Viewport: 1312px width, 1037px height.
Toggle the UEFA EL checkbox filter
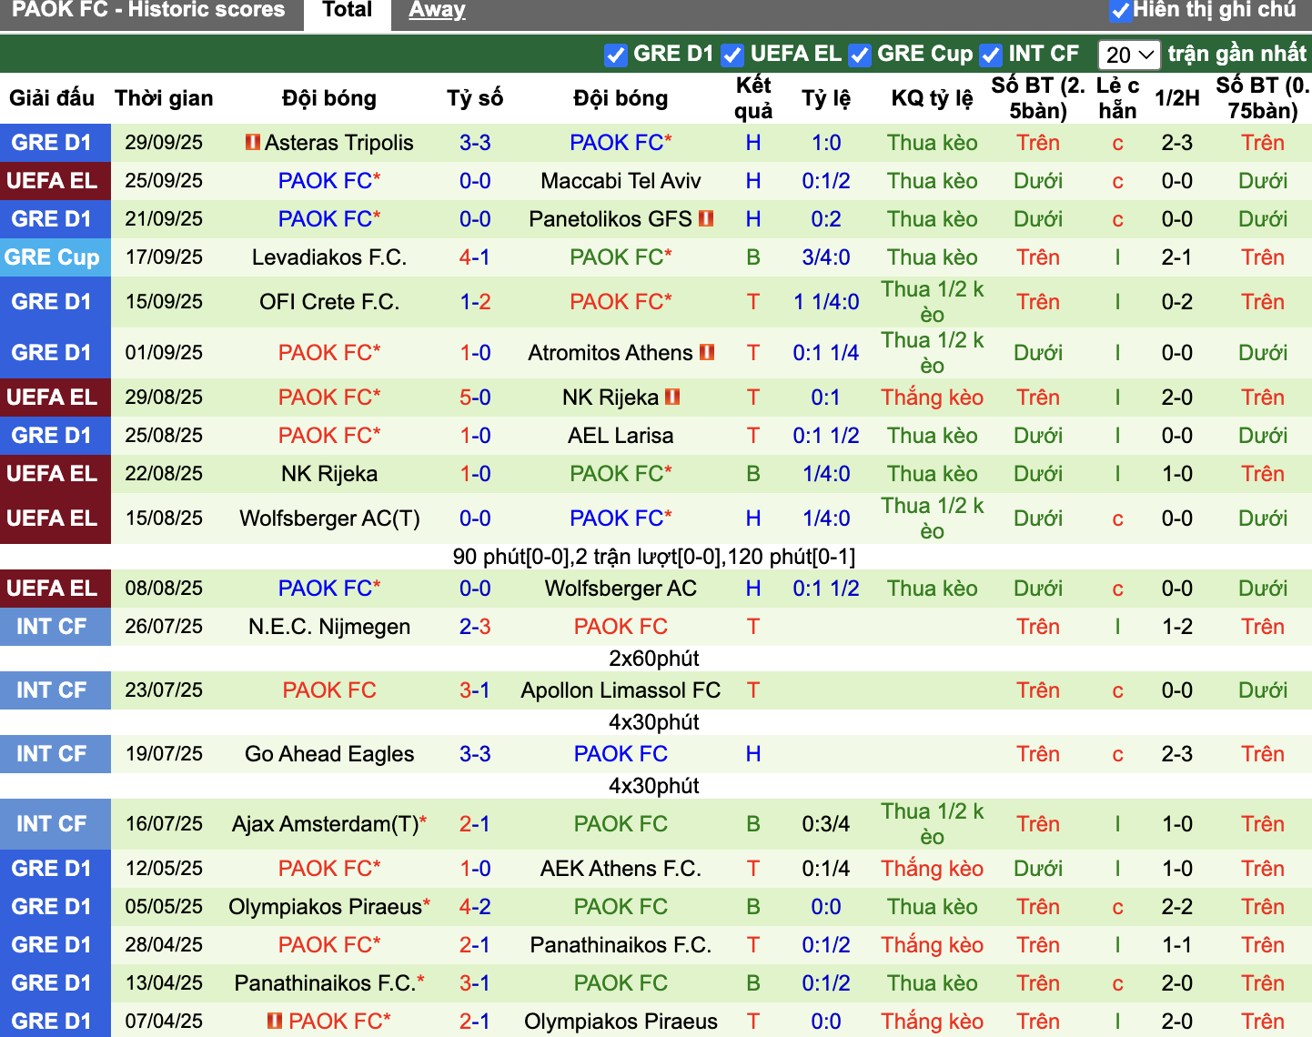pos(732,55)
